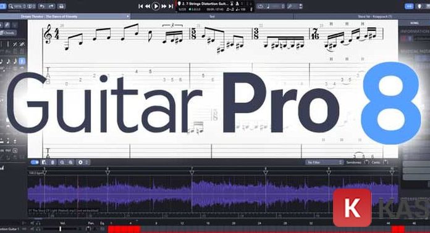
Task: Toggle the loop playback button
Action: click(260, 6)
